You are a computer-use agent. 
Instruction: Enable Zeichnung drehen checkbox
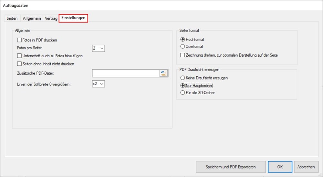[x=183, y=55]
